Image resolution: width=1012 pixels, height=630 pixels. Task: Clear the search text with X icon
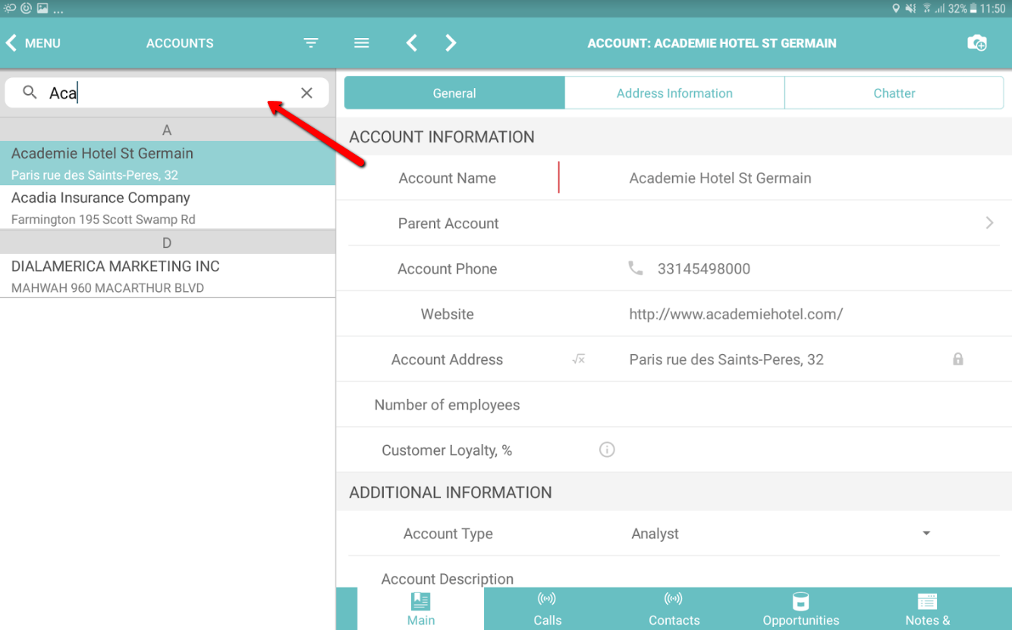coord(306,93)
